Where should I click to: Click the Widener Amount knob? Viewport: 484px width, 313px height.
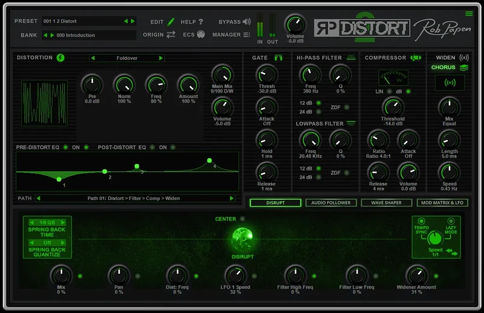[416, 275]
